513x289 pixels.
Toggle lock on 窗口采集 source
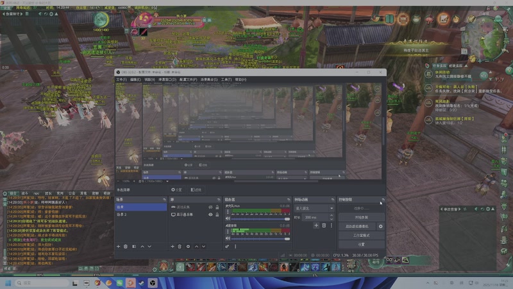point(217,207)
